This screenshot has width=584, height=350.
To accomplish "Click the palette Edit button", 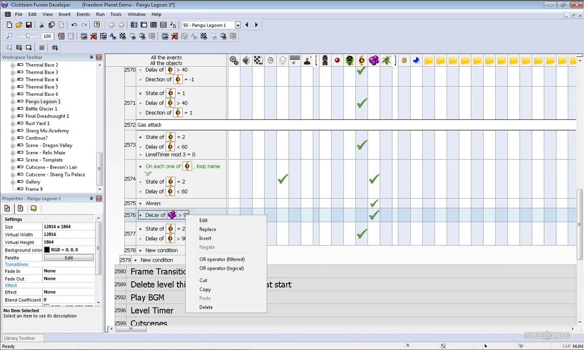I will coord(69,257).
